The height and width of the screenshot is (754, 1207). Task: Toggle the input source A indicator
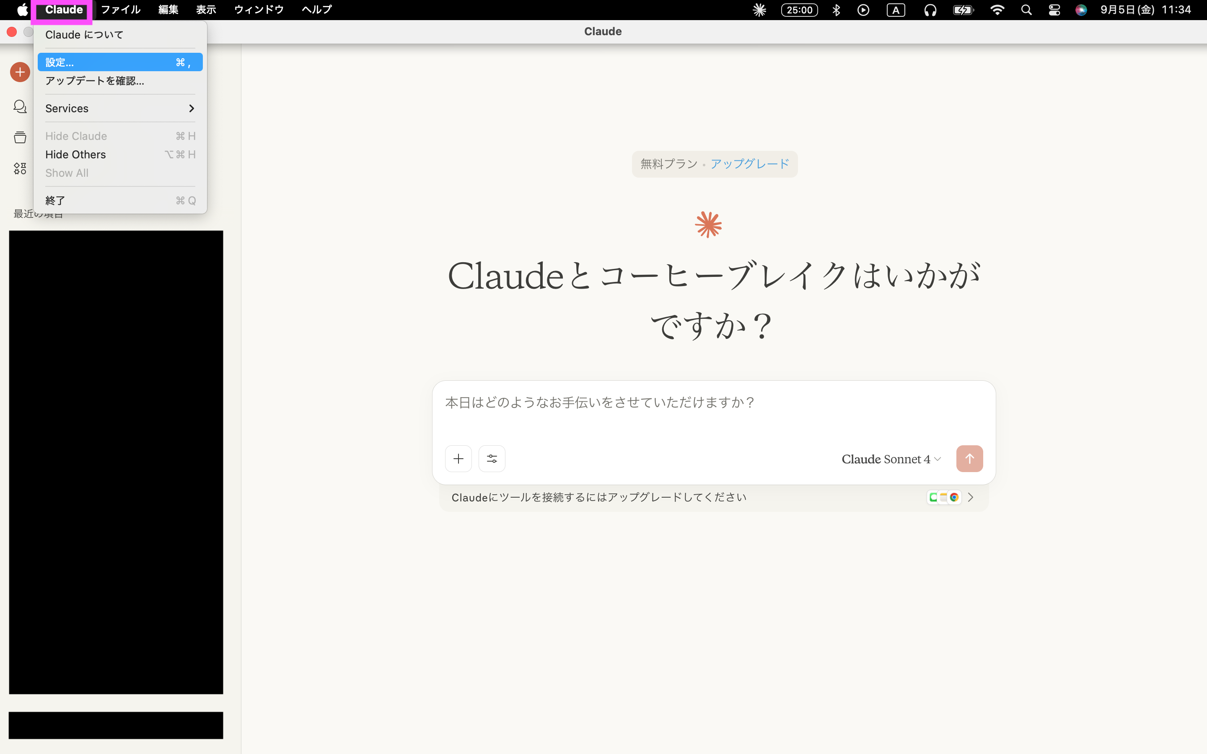(x=895, y=10)
